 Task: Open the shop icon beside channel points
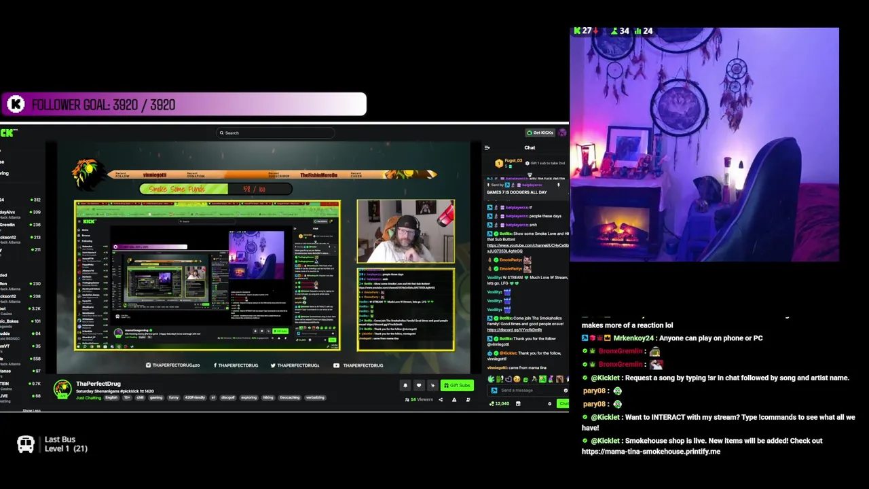click(518, 403)
